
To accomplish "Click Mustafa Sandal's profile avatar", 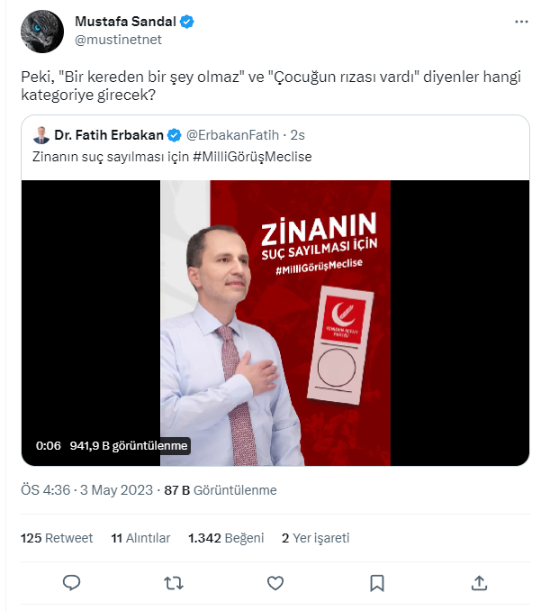I will tap(42, 32).
